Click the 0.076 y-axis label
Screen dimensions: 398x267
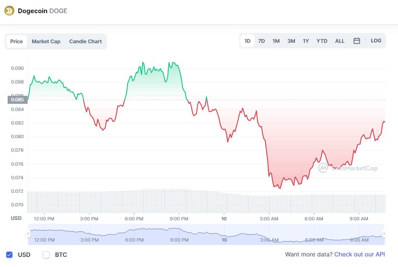pyautogui.click(x=17, y=164)
